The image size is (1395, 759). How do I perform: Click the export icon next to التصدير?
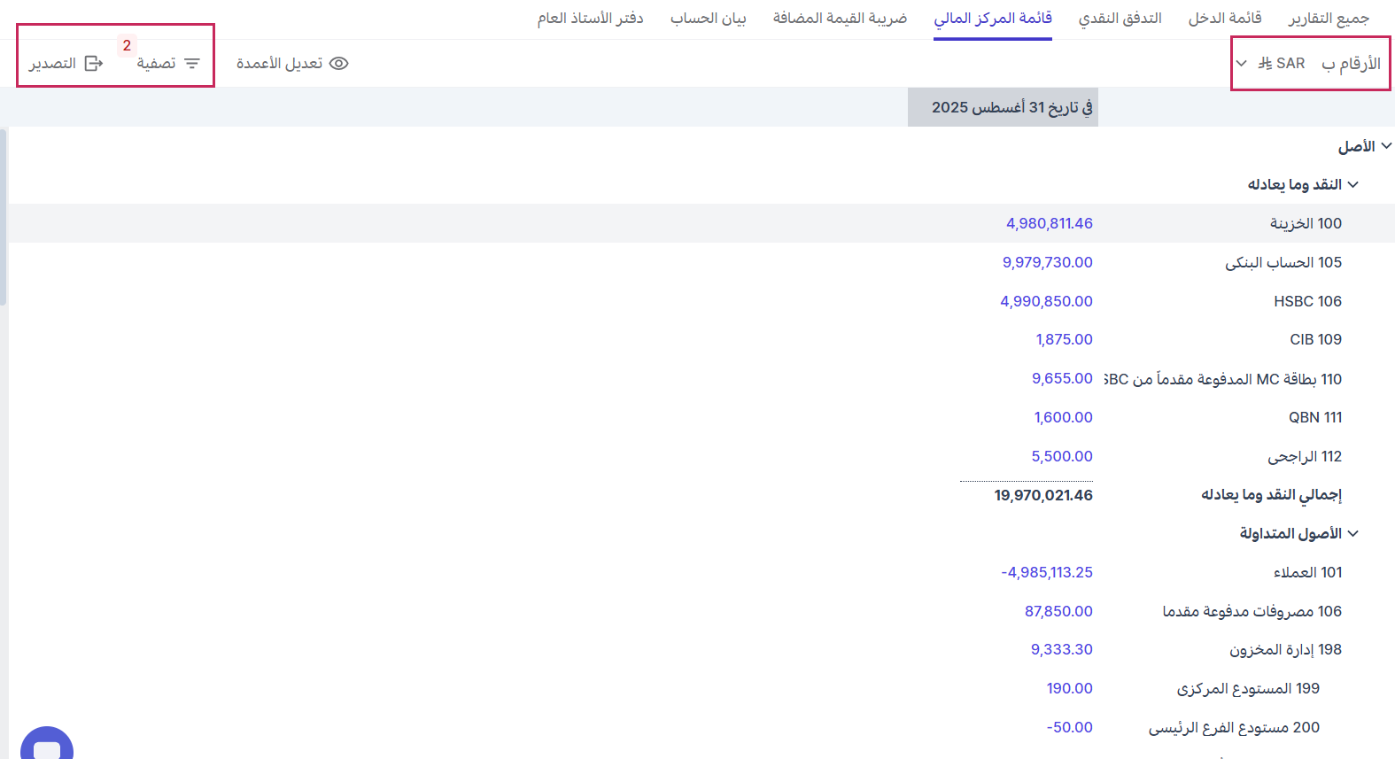pos(94,64)
